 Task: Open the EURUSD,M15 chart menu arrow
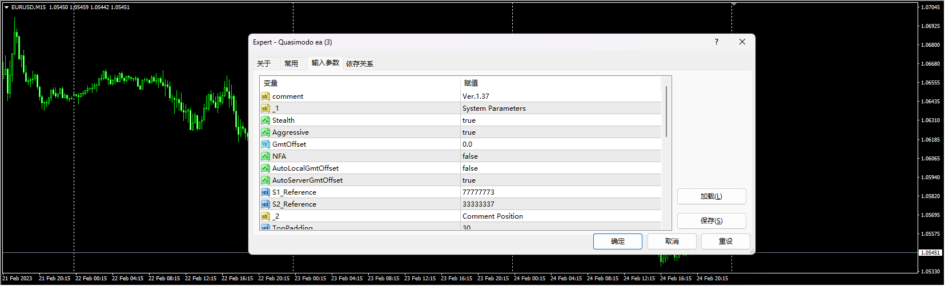(x=6, y=7)
